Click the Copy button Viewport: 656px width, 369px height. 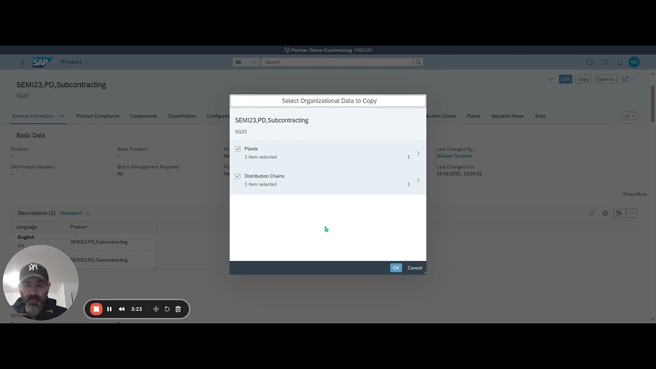583,79
